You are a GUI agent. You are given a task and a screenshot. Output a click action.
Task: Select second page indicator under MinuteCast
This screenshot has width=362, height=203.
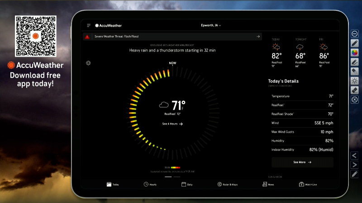coord(176,177)
